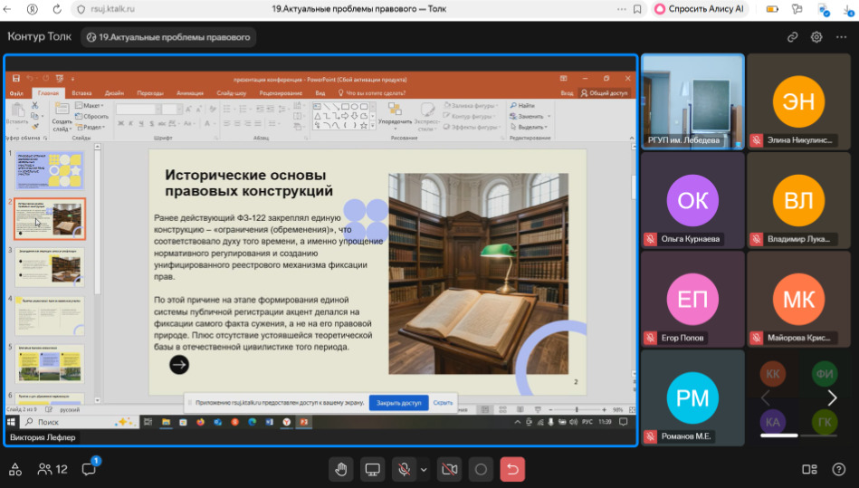Open the participants list showing 12

[x=52, y=469]
